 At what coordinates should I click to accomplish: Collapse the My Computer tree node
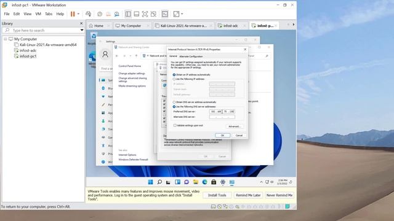point(6,39)
